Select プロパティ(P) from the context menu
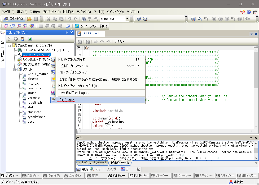Image resolution: width=259 pixels, height=185 pixels. 66,100
